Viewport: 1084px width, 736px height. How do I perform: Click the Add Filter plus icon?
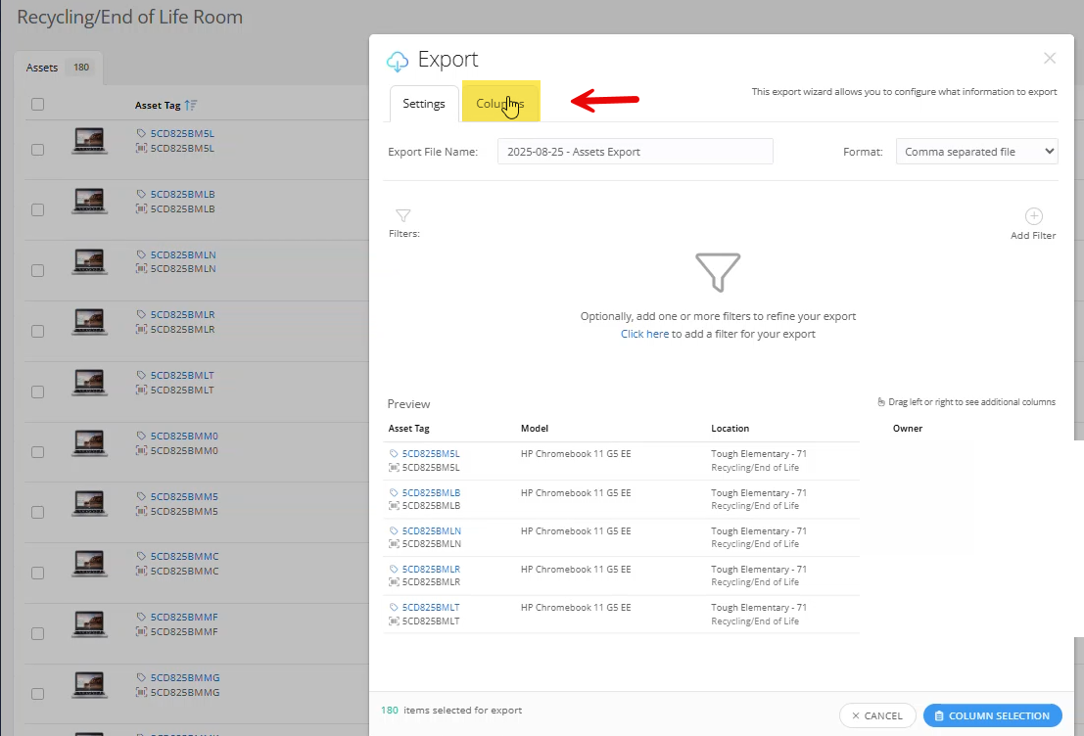coord(1033,217)
